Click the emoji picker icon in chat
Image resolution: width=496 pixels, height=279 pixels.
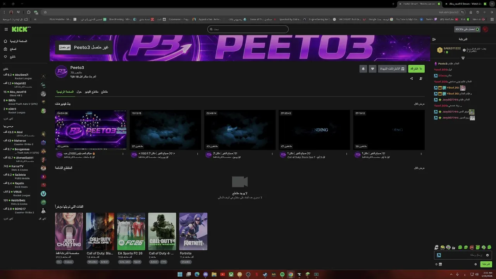tap(487, 255)
